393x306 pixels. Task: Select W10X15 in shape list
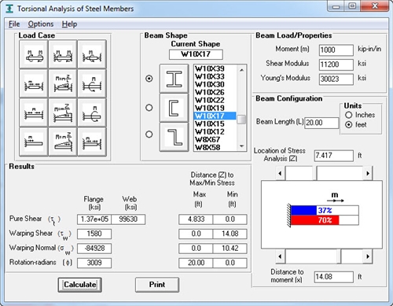click(x=215, y=124)
